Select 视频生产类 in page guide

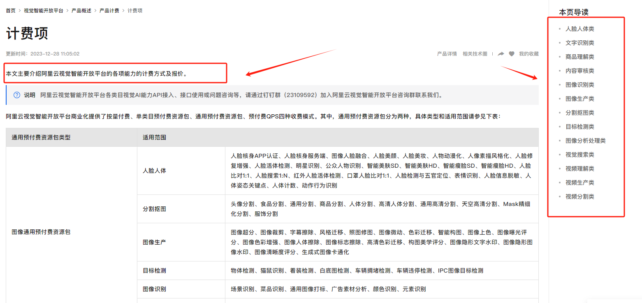click(580, 183)
